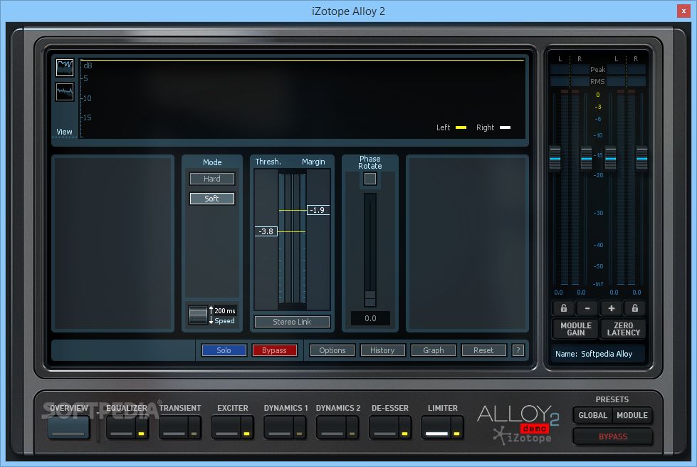Click the white Right channel legend swatch
697x467 pixels.
click(x=505, y=127)
